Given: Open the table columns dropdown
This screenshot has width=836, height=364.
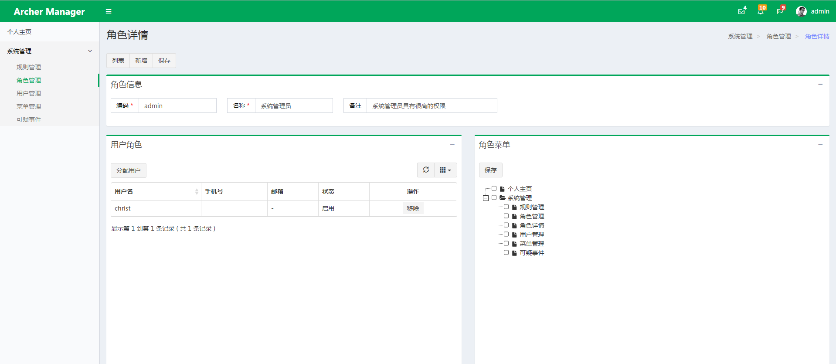Looking at the screenshot, I should [445, 170].
